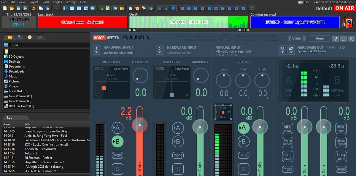Open the Playlist menu
The image size is (356, 176).
pyautogui.click(x=33, y=2)
